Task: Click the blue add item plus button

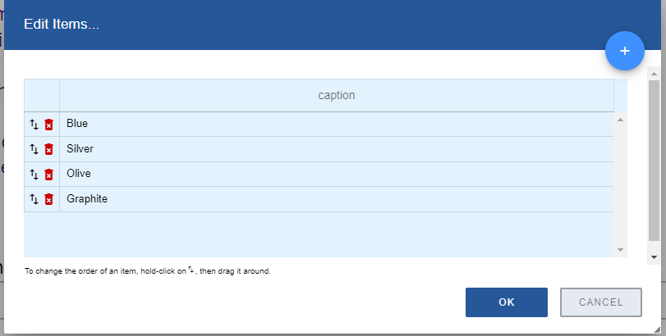Action: coord(624,51)
